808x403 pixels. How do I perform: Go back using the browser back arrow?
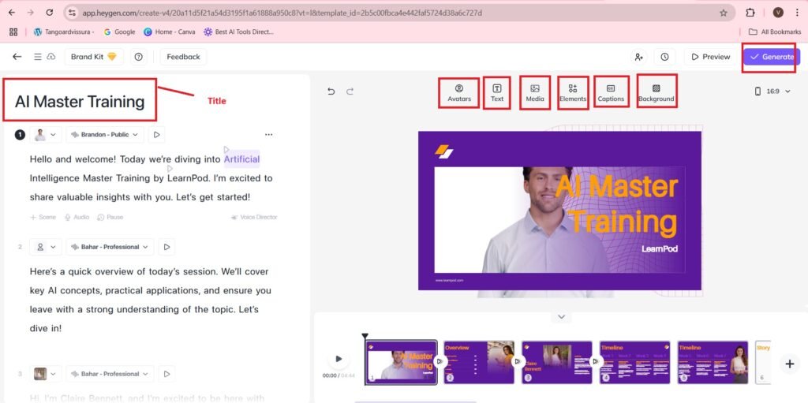tap(12, 13)
